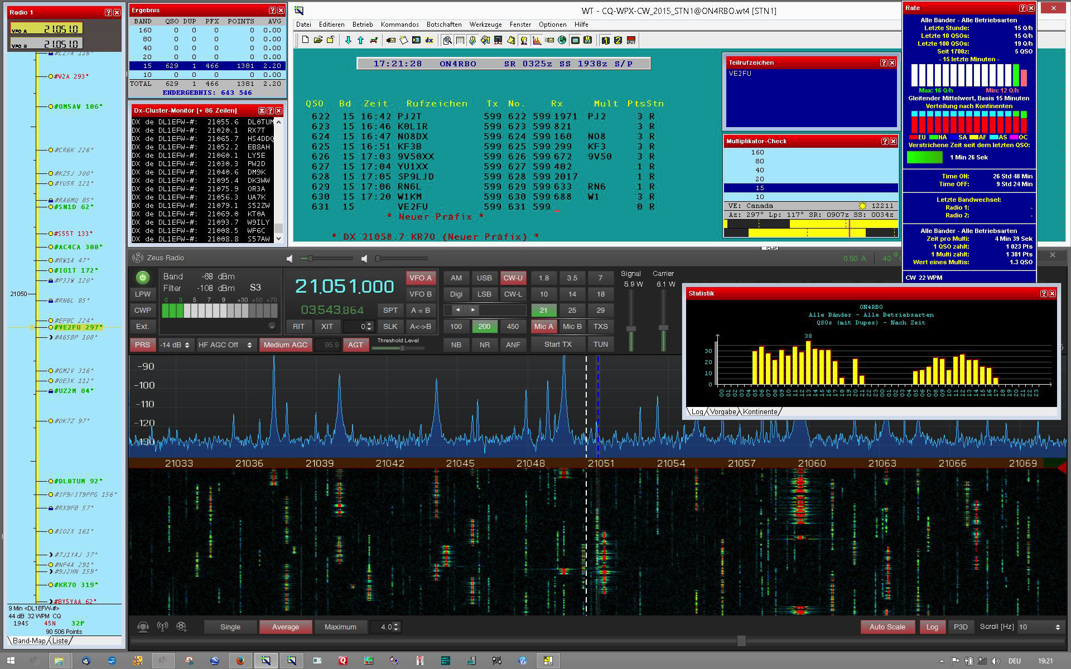The width and height of the screenshot is (1071, 669).
Task: Toggle the ANF notch filter
Action: (x=513, y=345)
